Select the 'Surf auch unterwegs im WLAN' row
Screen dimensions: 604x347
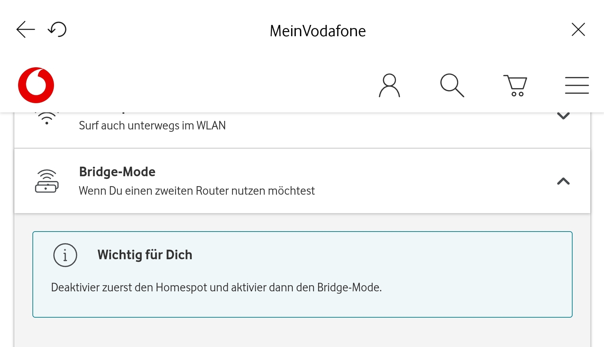click(x=152, y=126)
